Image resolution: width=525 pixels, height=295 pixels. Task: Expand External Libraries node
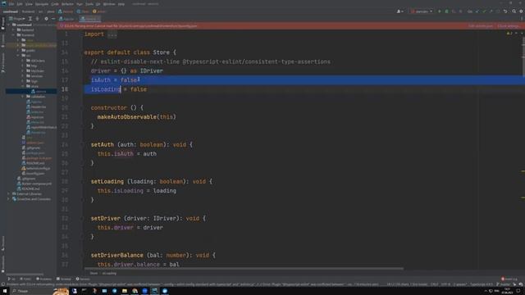tap(9, 193)
